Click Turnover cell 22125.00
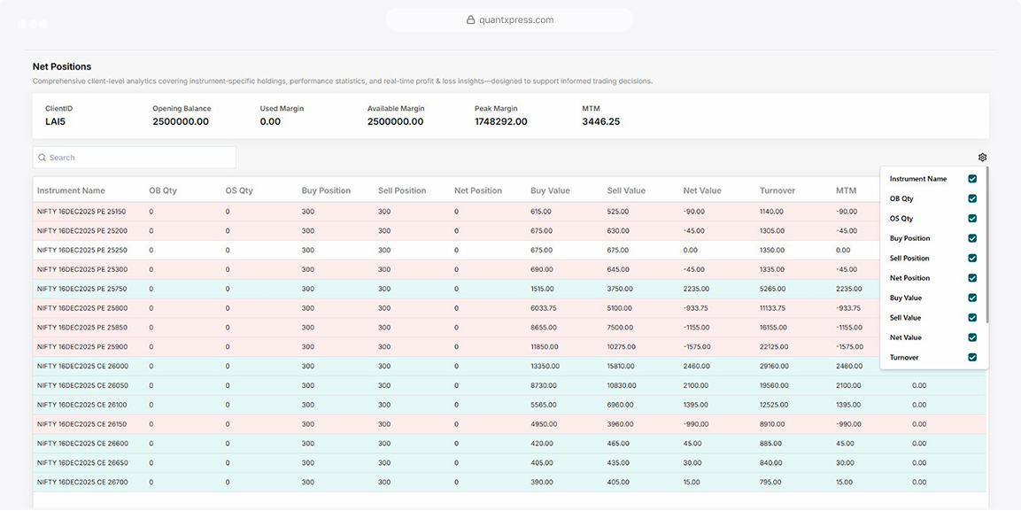Screen dimensions: 1021x511 point(774,347)
